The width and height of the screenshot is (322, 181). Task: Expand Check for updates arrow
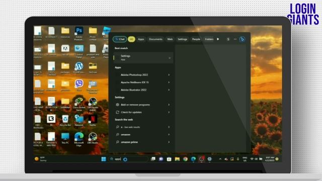[x=169, y=112]
